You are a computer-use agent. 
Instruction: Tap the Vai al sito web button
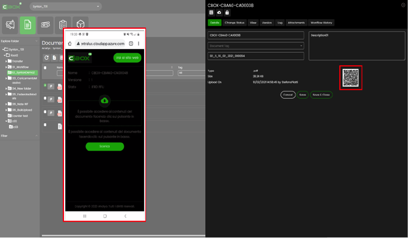[x=127, y=58]
